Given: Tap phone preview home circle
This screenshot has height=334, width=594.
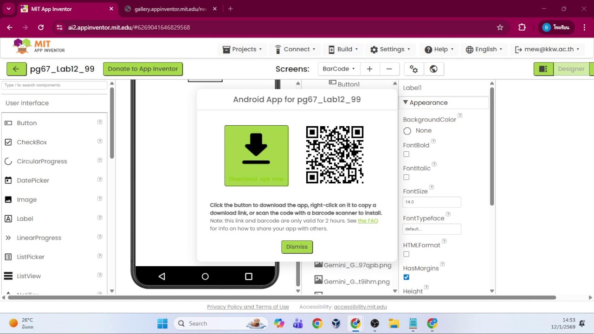Looking at the screenshot, I should pos(205,276).
